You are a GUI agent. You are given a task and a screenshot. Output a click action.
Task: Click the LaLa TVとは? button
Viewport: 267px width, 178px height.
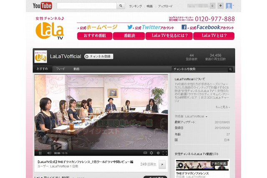click(x=214, y=36)
